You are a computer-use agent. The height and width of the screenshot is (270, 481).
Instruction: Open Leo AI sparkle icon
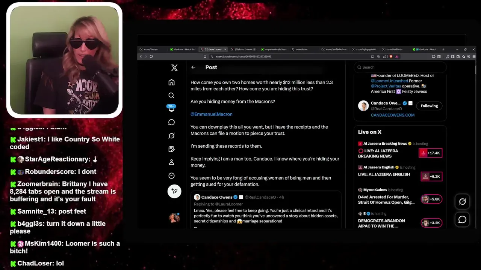click(x=463, y=57)
